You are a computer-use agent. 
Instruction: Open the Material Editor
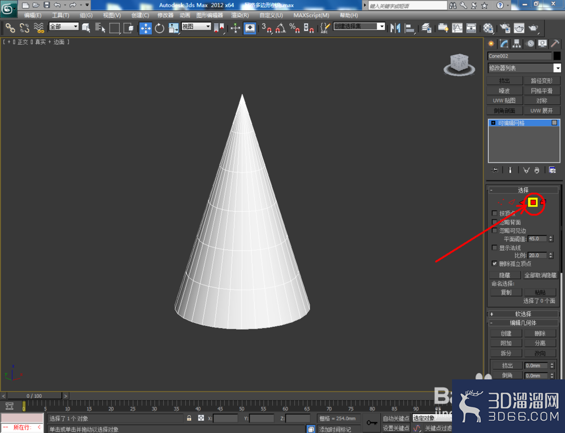488,28
